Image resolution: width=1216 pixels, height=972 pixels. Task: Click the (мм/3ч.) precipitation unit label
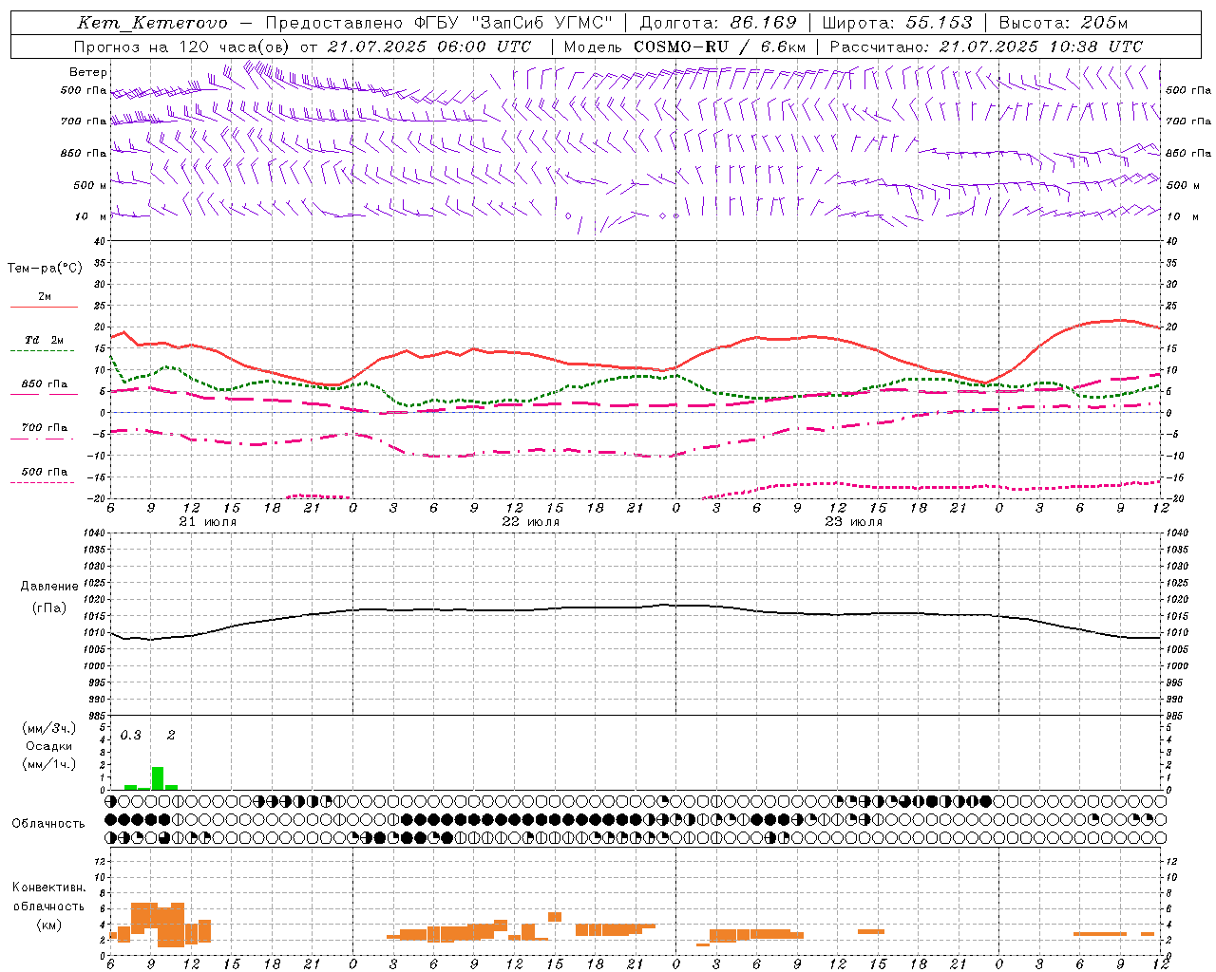pyautogui.click(x=48, y=728)
